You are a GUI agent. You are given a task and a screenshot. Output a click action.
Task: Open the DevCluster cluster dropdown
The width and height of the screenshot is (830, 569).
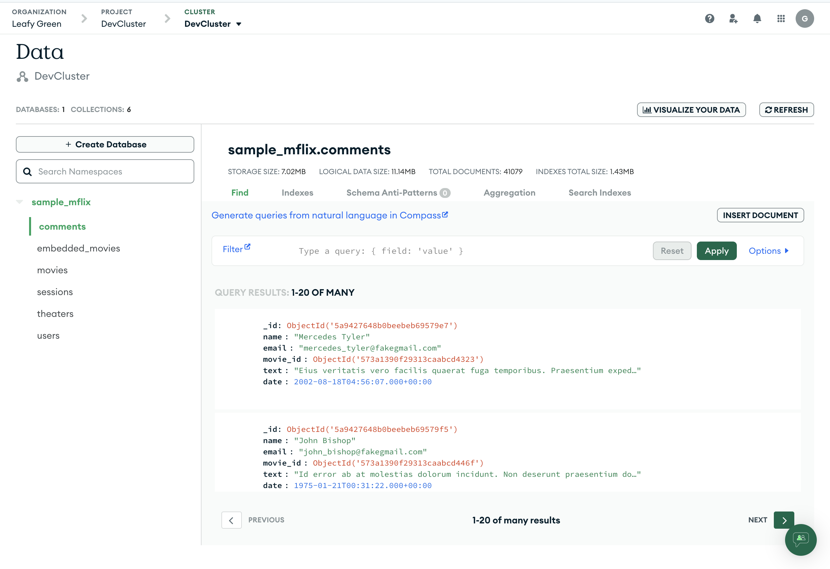point(239,24)
